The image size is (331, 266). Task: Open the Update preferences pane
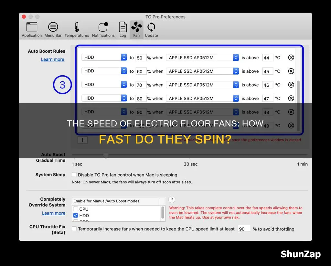pyautogui.click(x=151, y=29)
